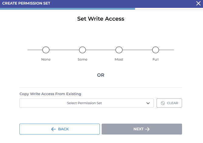Screen dimensions: 203x143
Task: Pick the Most write access circle
Action: (119, 50)
